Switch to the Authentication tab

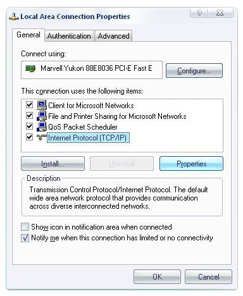(x=69, y=36)
